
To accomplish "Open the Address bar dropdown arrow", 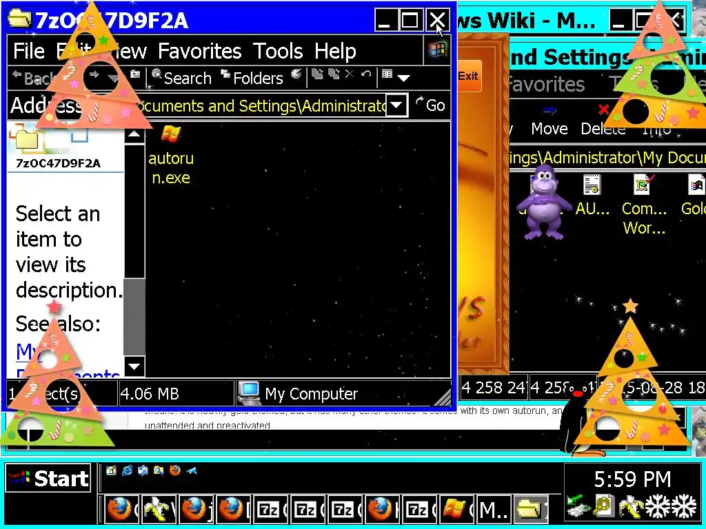I will pos(396,105).
